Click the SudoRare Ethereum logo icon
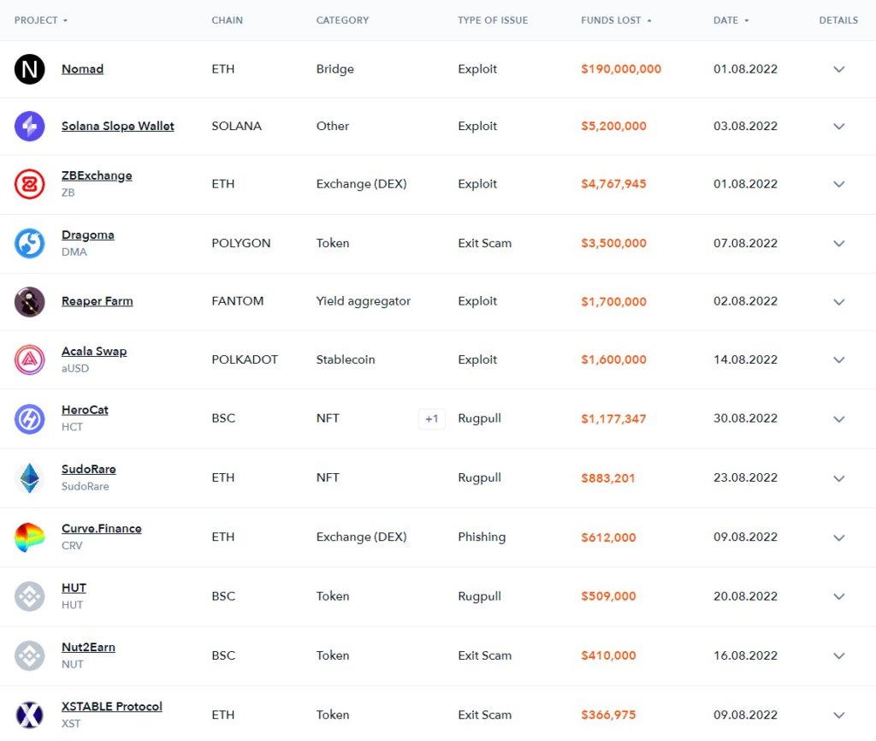The width and height of the screenshot is (876, 741). (x=29, y=477)
